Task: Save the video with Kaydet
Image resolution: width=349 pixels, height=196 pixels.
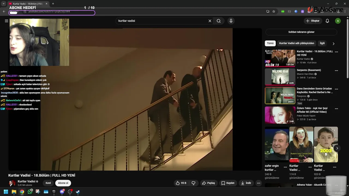Action: [x=228, y=183]
